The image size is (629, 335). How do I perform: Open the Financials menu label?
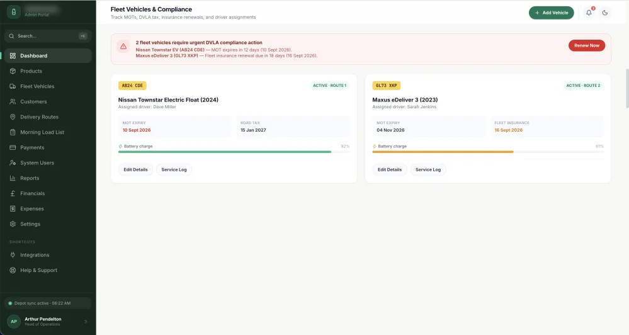click(33, 193)
